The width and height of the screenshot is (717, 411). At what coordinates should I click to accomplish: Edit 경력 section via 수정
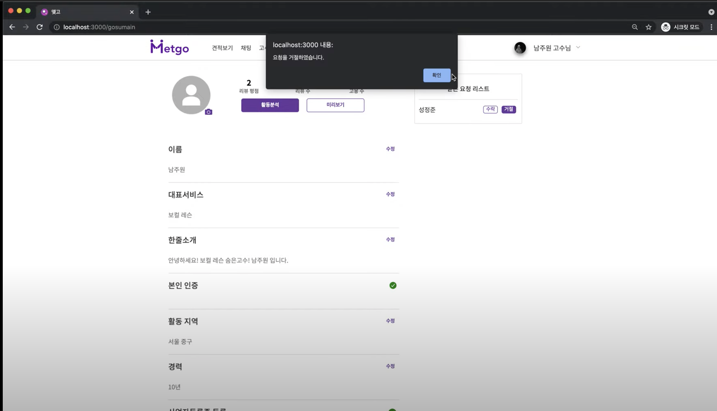(390, 366)
